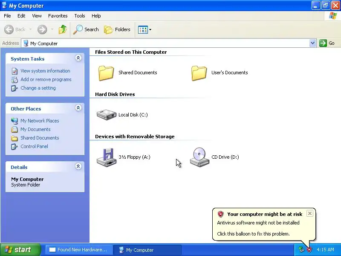
Task: Click the title bar My Computer icon
Action: click(x=4, y=5)
